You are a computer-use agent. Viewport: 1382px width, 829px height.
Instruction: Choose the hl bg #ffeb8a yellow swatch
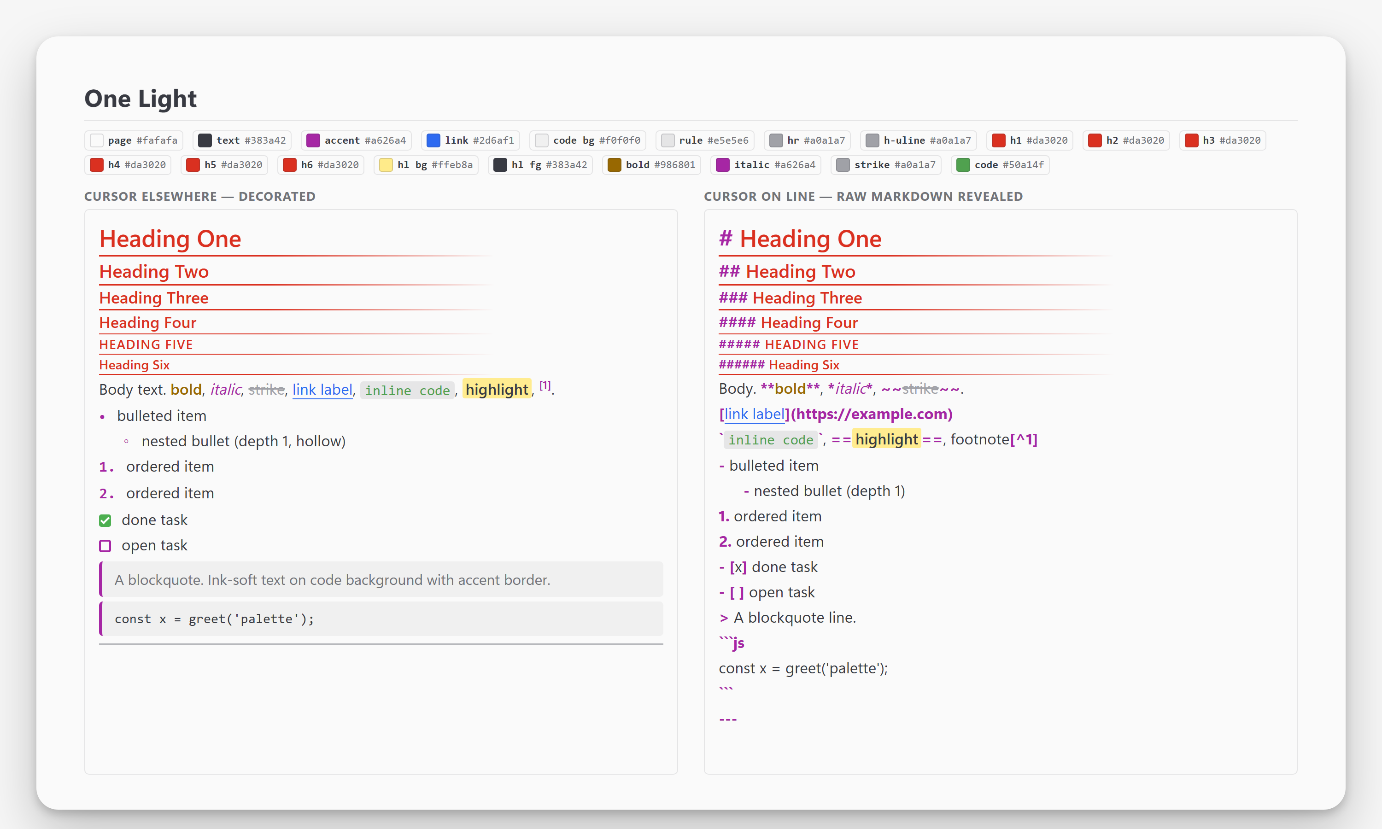click(386, 165)
